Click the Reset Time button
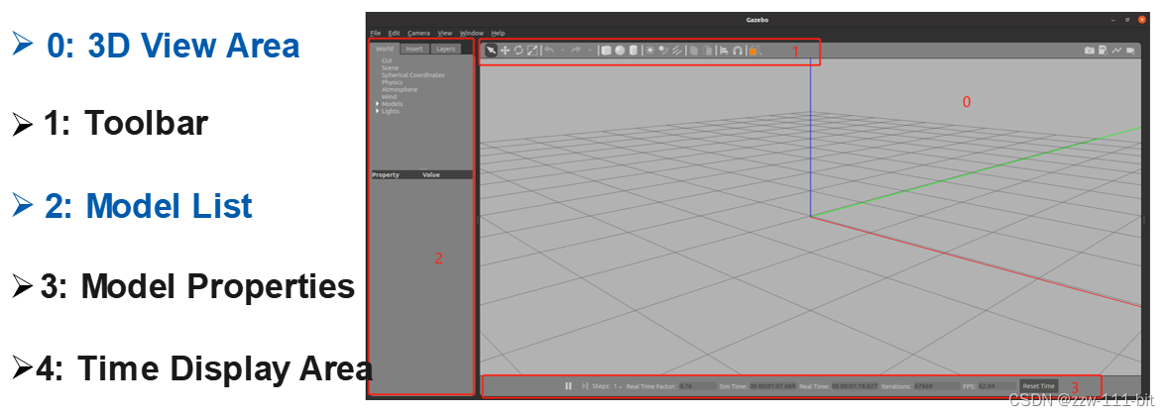 pos(1038,386)
